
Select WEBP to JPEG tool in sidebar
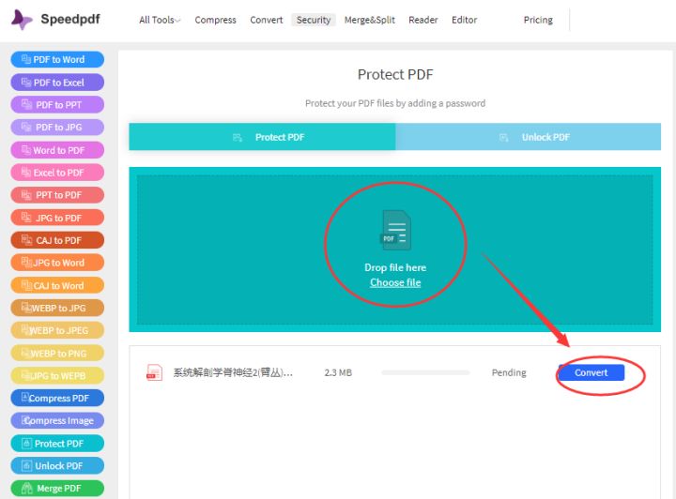57,330
